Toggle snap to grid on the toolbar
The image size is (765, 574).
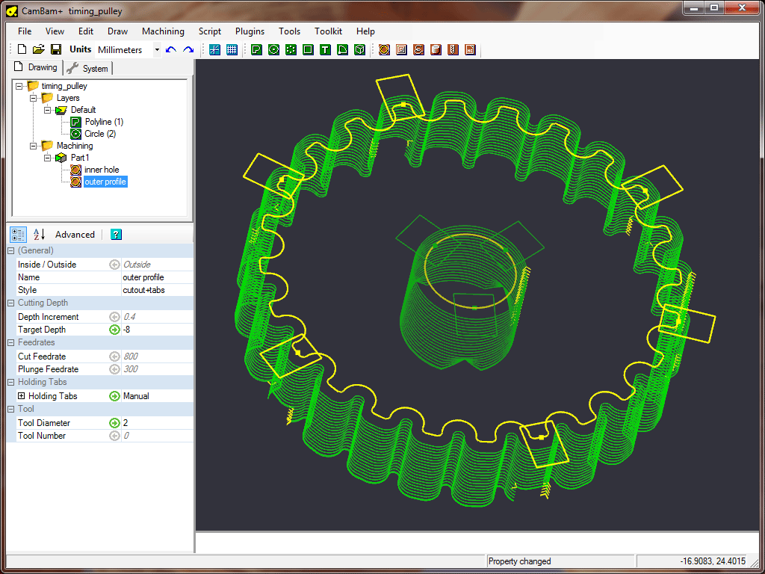[x=214, y=50]
